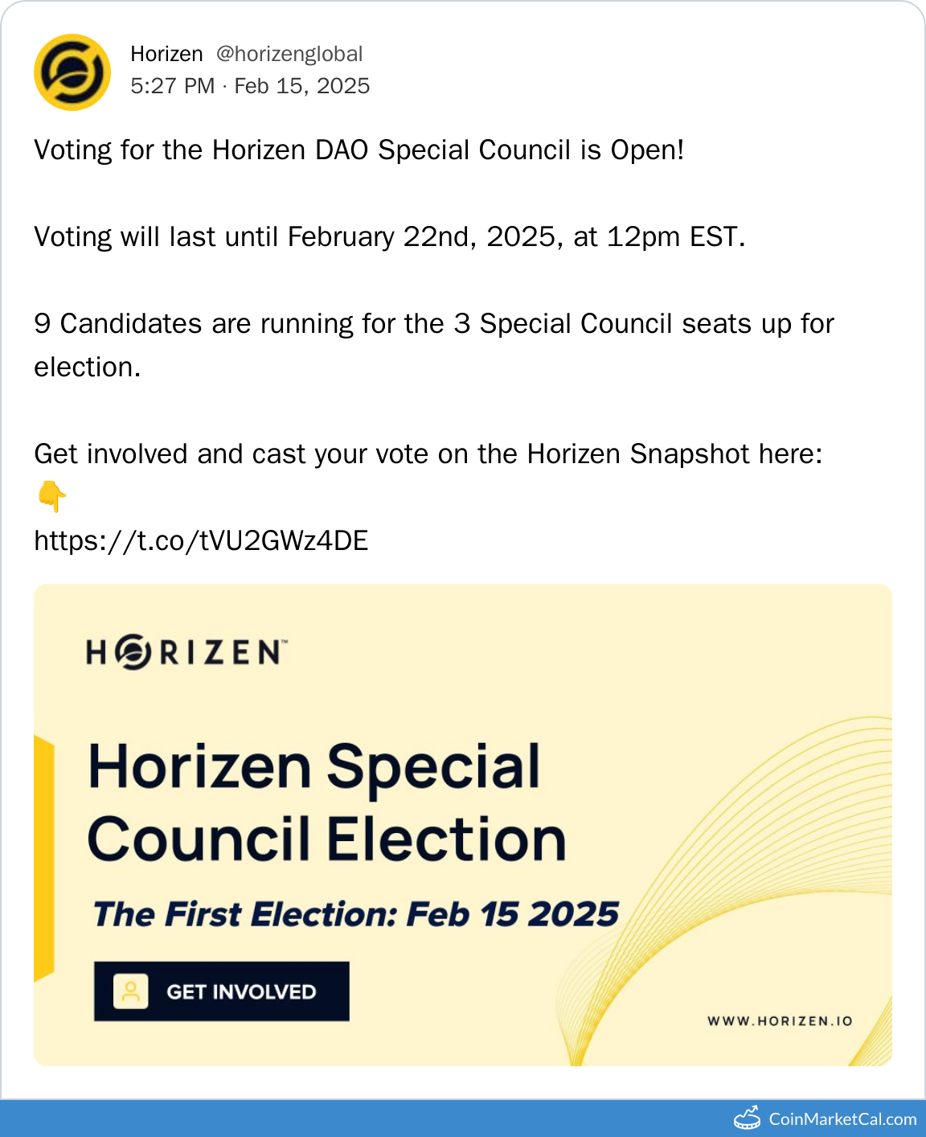Click the voting deadline February 22nd sentence
The image size is (926, 1137).
389,237
